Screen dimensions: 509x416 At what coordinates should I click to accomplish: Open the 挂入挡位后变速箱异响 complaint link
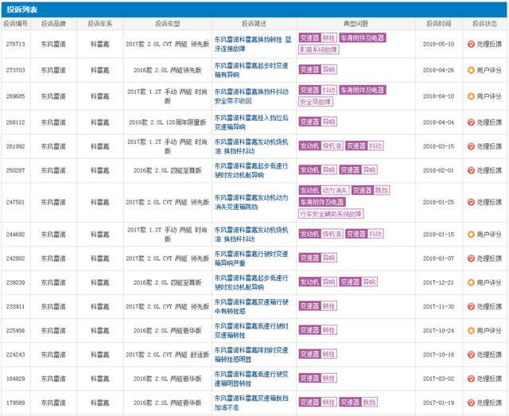(251, 122)
